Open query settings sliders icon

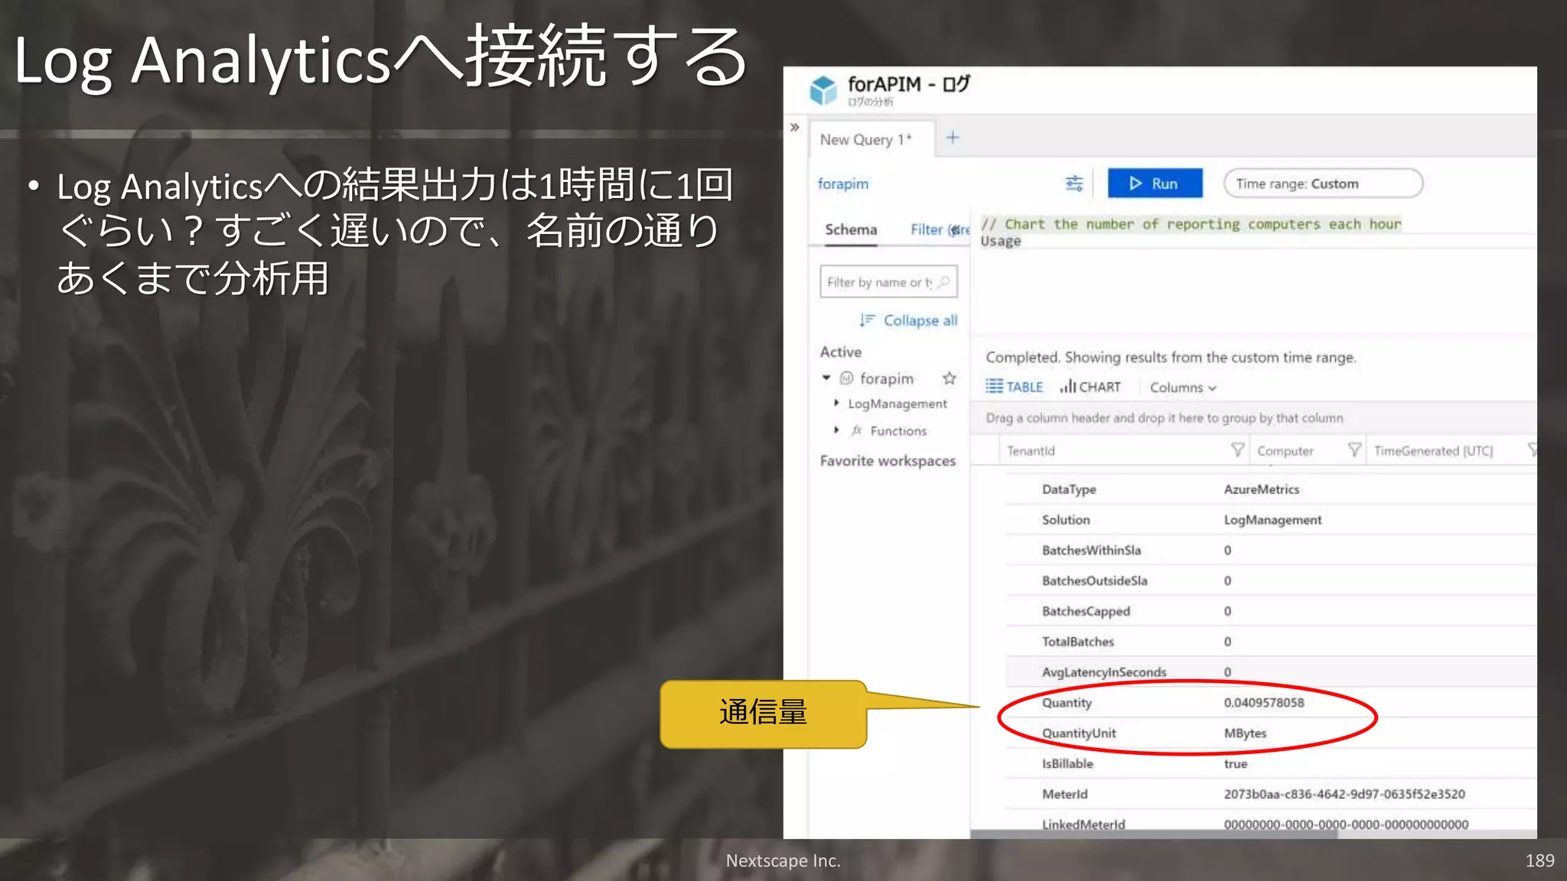pyautogui.click(x=1074, y=184)
